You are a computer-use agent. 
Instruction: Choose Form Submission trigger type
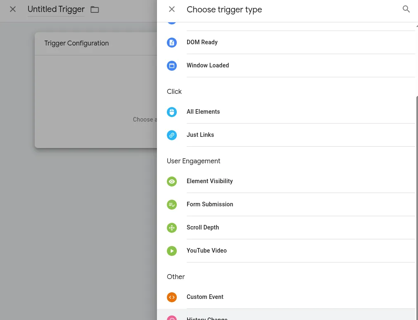coord(287,205)
